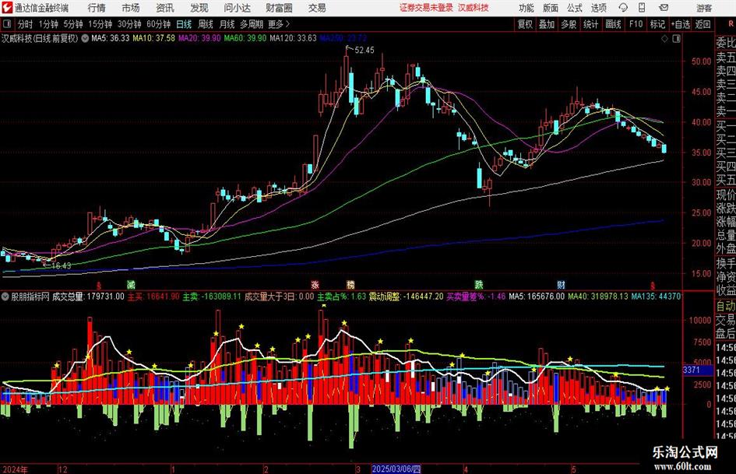
Task: Click the MA20: 39.90 value
Action: [199, 38]
